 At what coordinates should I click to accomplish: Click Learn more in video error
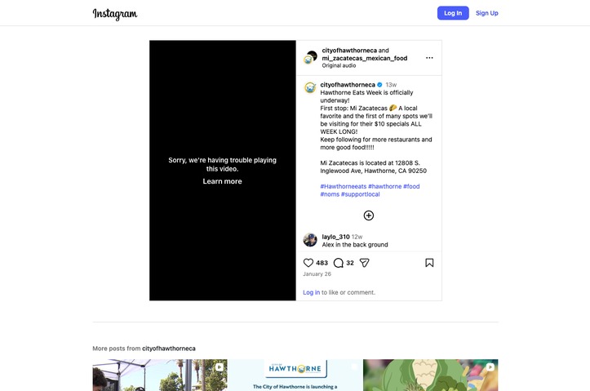point(223,181)
